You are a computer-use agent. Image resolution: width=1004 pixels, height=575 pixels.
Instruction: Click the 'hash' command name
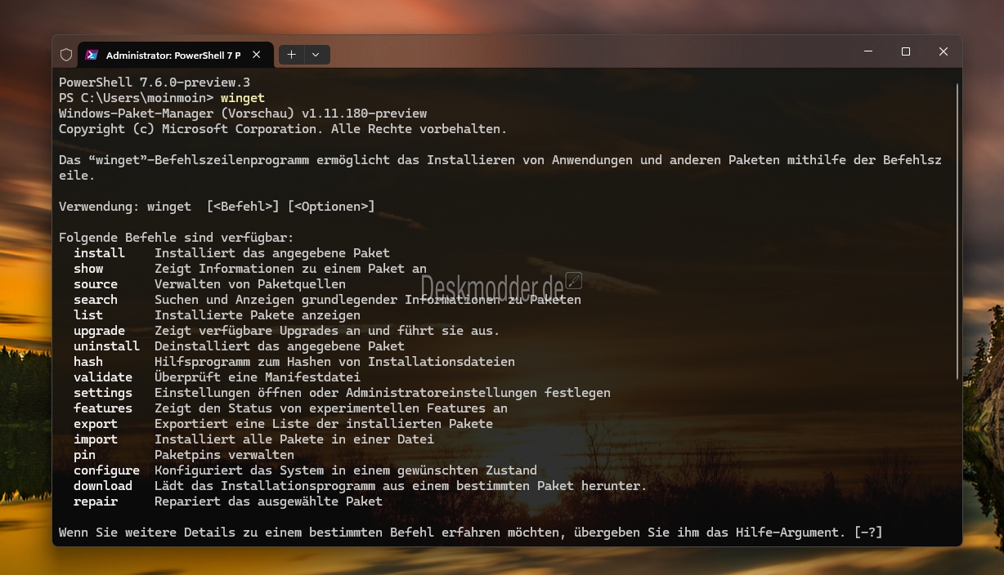click(x=88, y=362)
